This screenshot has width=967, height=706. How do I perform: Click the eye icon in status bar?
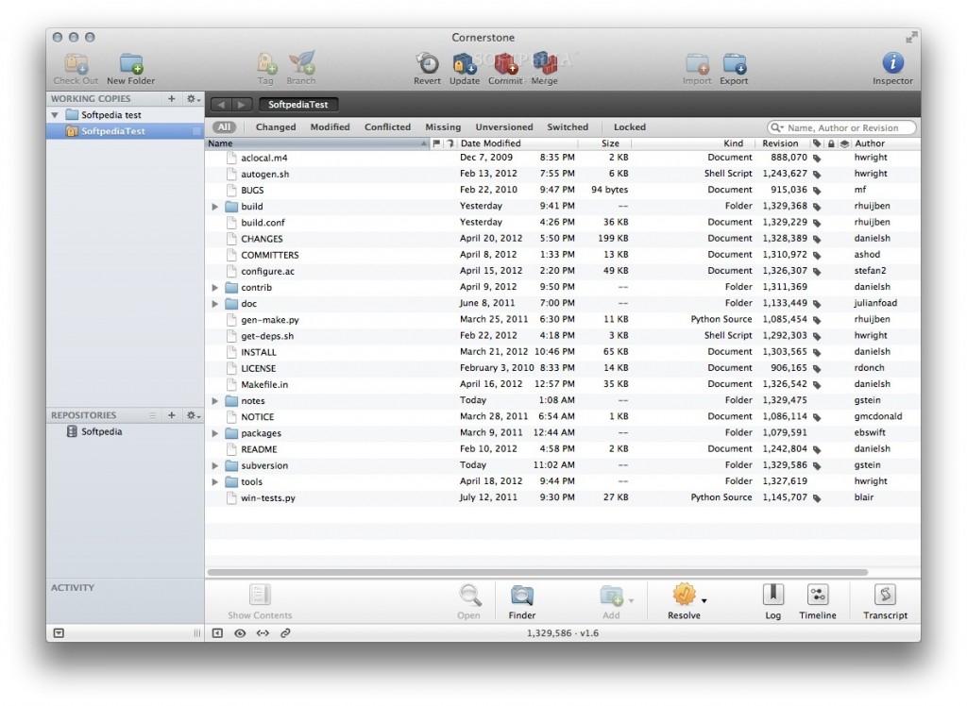[x=240, y=633]
